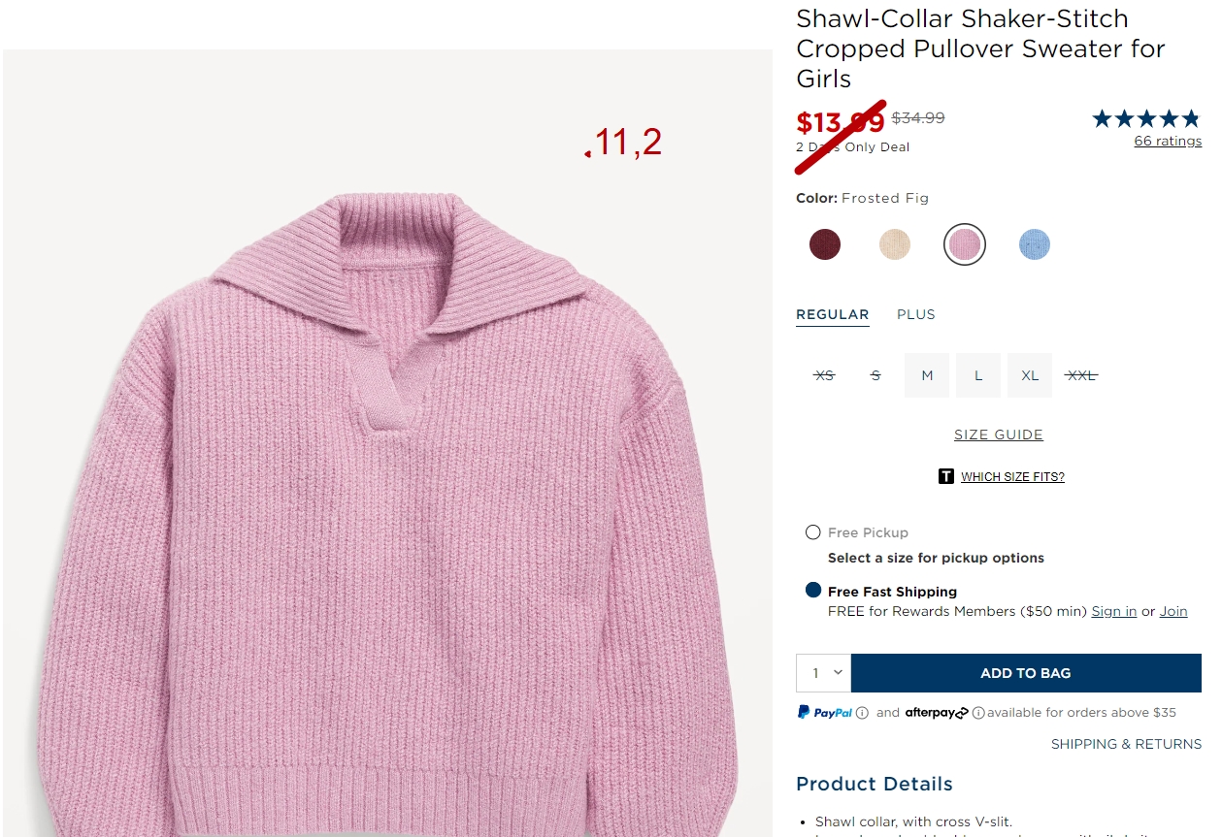
Task: Click the five-star rating icons
Action: coord(1147,119)
